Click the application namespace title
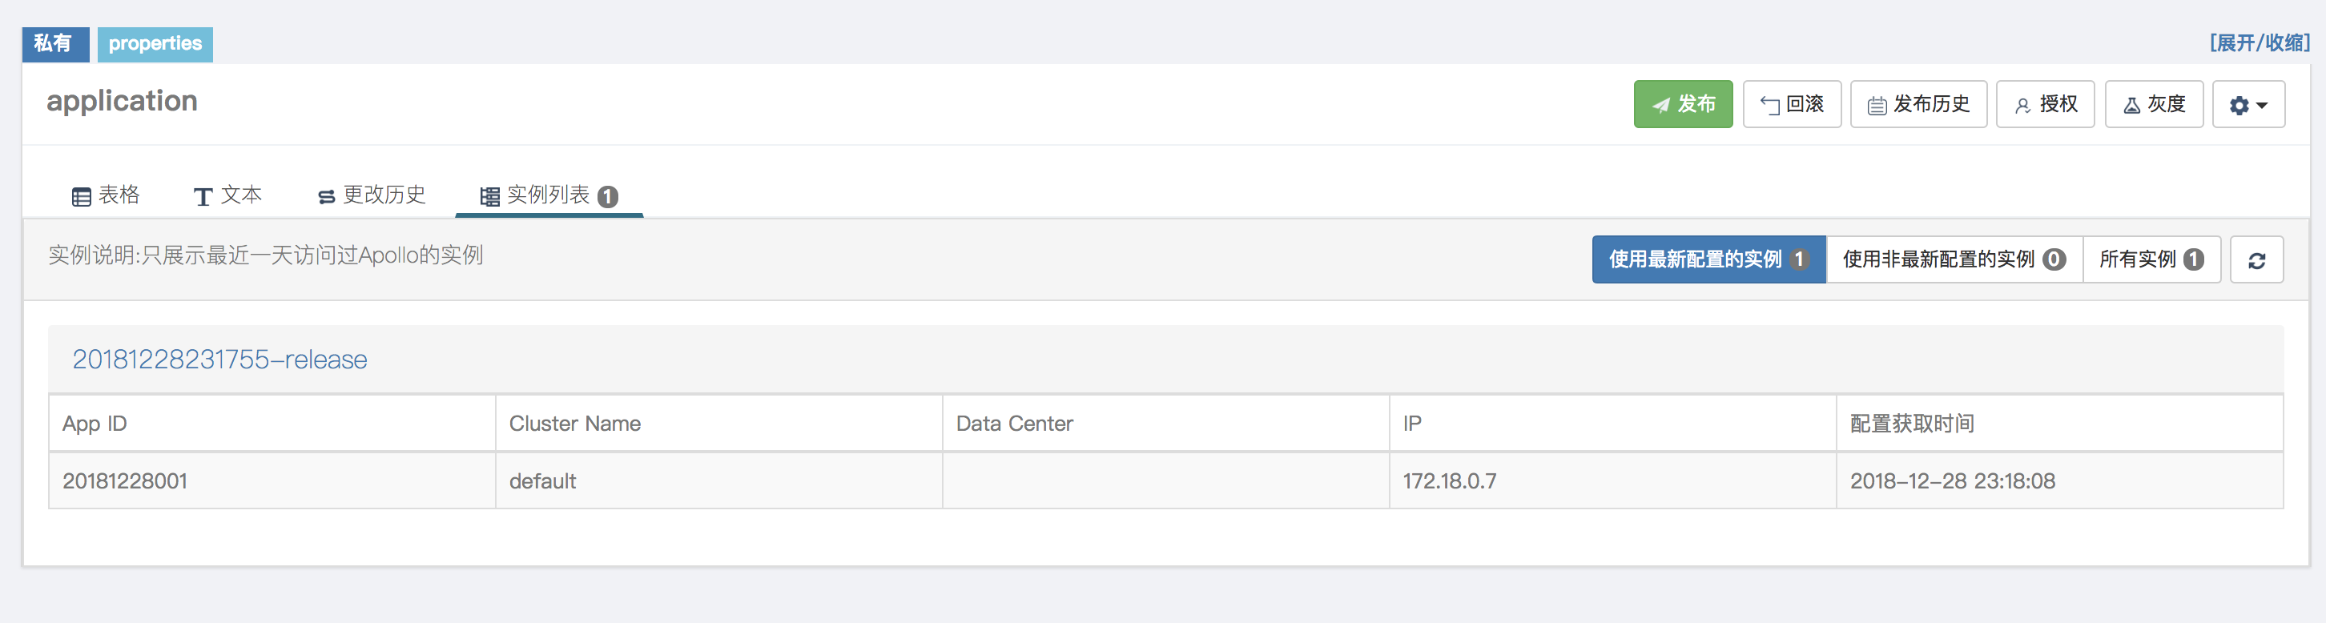 click(x=122, y=101)
